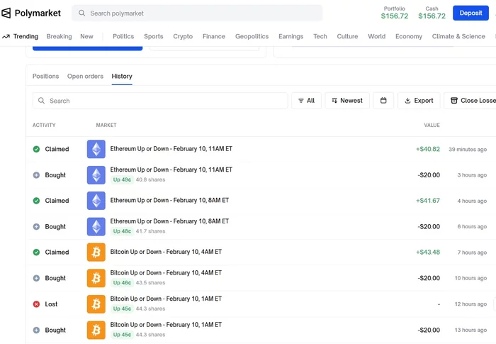The width and height of the screenshot is (496, 344).
Task: Click the Export download icon
Action: [x=407, y=101]
